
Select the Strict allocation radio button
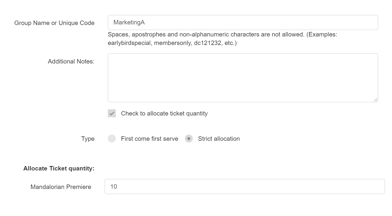click(x=189, y=139)
